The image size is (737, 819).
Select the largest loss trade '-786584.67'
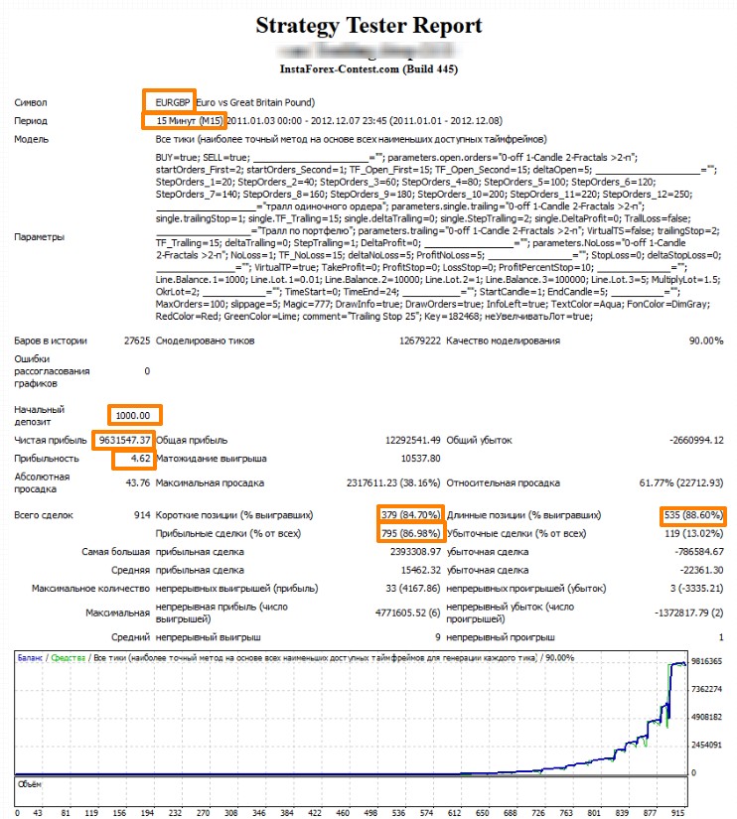pyautogui.click(x=699, y=552)
